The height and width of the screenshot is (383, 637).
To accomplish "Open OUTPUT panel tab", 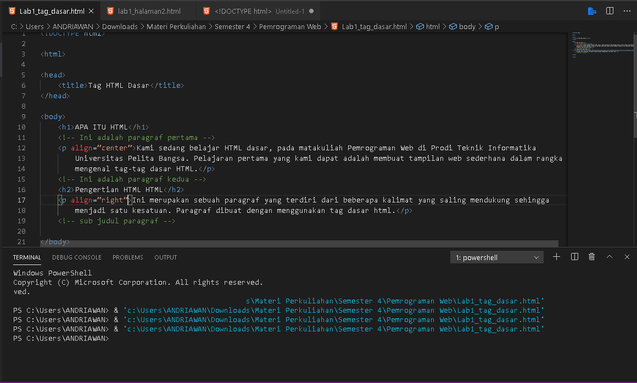I will 165,257.
